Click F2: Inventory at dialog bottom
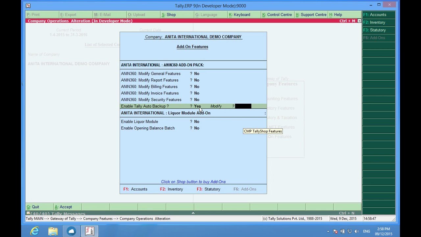The width and height of the screenshot is (421, 237). tap(171, 189)
